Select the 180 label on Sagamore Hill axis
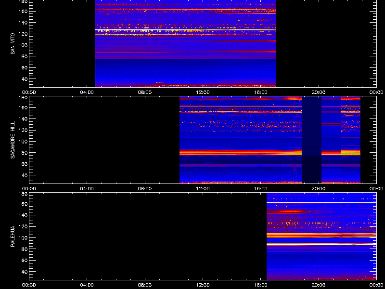Screen dimensions: 385x289 click(x=23, y=98)
